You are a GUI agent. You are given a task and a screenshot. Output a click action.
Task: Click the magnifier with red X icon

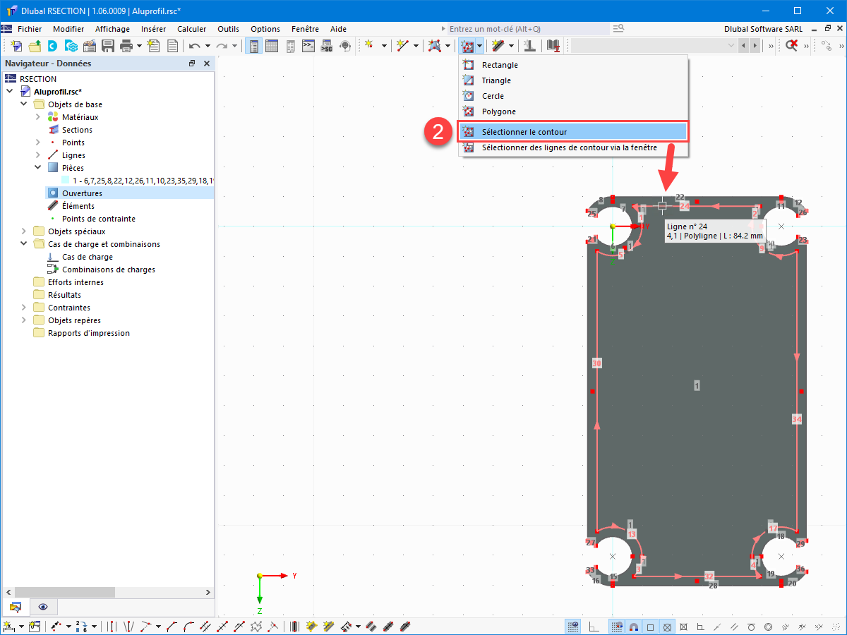792,46
